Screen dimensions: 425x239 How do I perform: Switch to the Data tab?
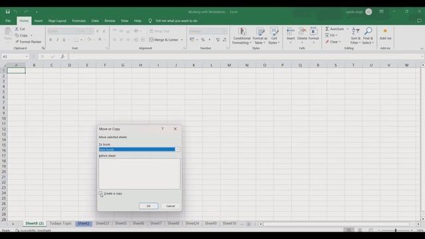(95, 21)
